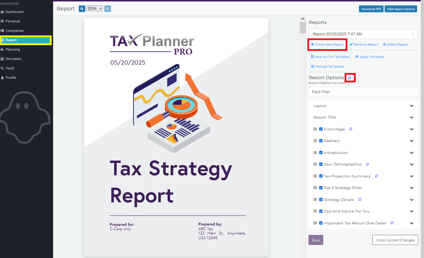Click the drag handle icon for Tips And Advice For You
The height and width of the screenshot is (258, 424).
(x=315, y=211)
